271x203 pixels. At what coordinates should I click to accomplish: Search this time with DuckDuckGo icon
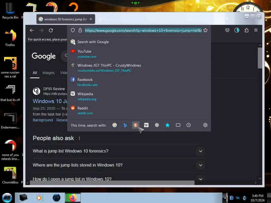pos(136,125)
